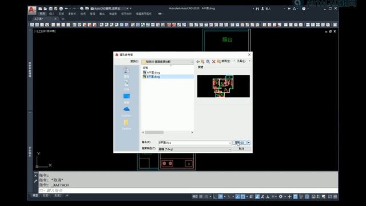Select the Documents shortcut in the dialog sidebar
This screenshot has height=206, width=366.
[126, 85]
